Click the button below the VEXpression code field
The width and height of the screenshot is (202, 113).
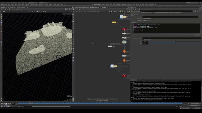click(x=197, y=35)
